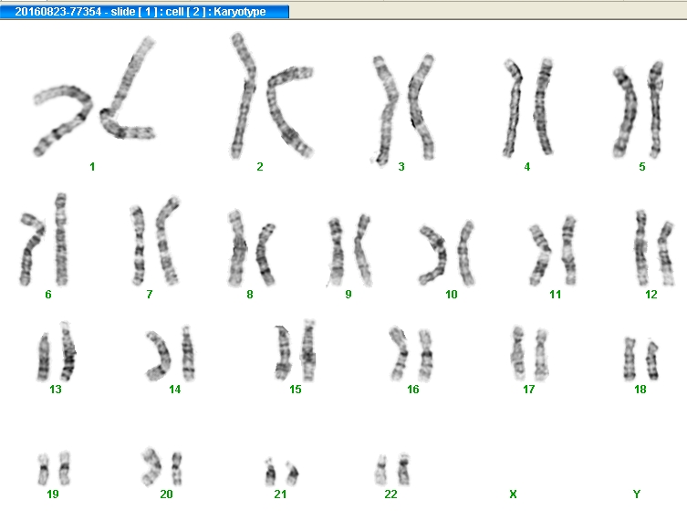Click the chromosome 4 pair image
Image resolution: width=687 pixels, height=531 pixels.
coord(528,108)
